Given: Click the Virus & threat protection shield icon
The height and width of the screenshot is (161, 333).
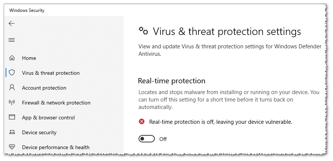Looking at the screenshot, I should pos(12,73).
